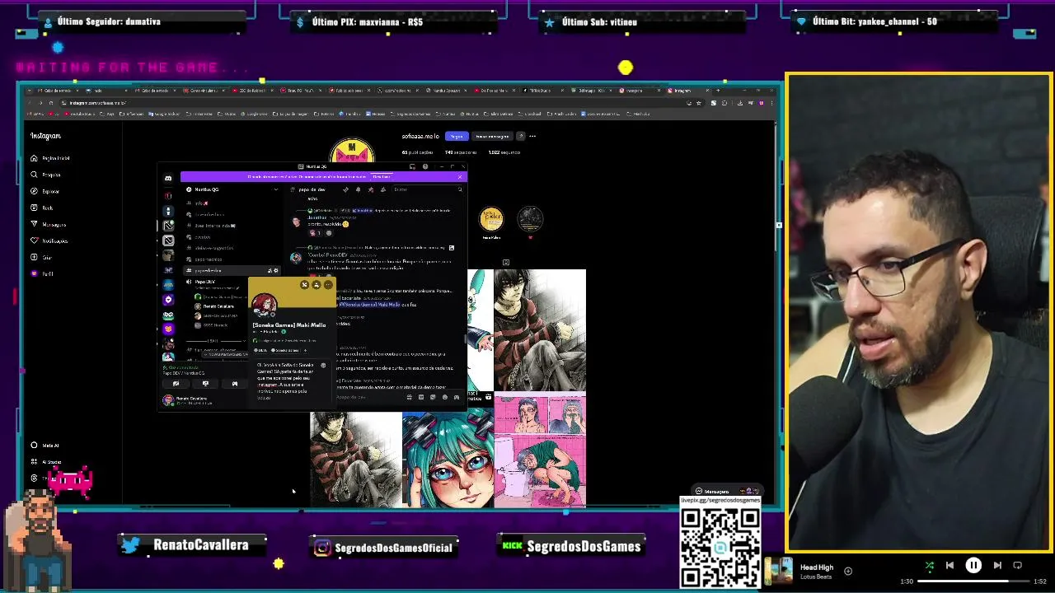Click the Resgatar button on the purple banner
Viewport: 1055px width, 593px height.
point(381,176)
